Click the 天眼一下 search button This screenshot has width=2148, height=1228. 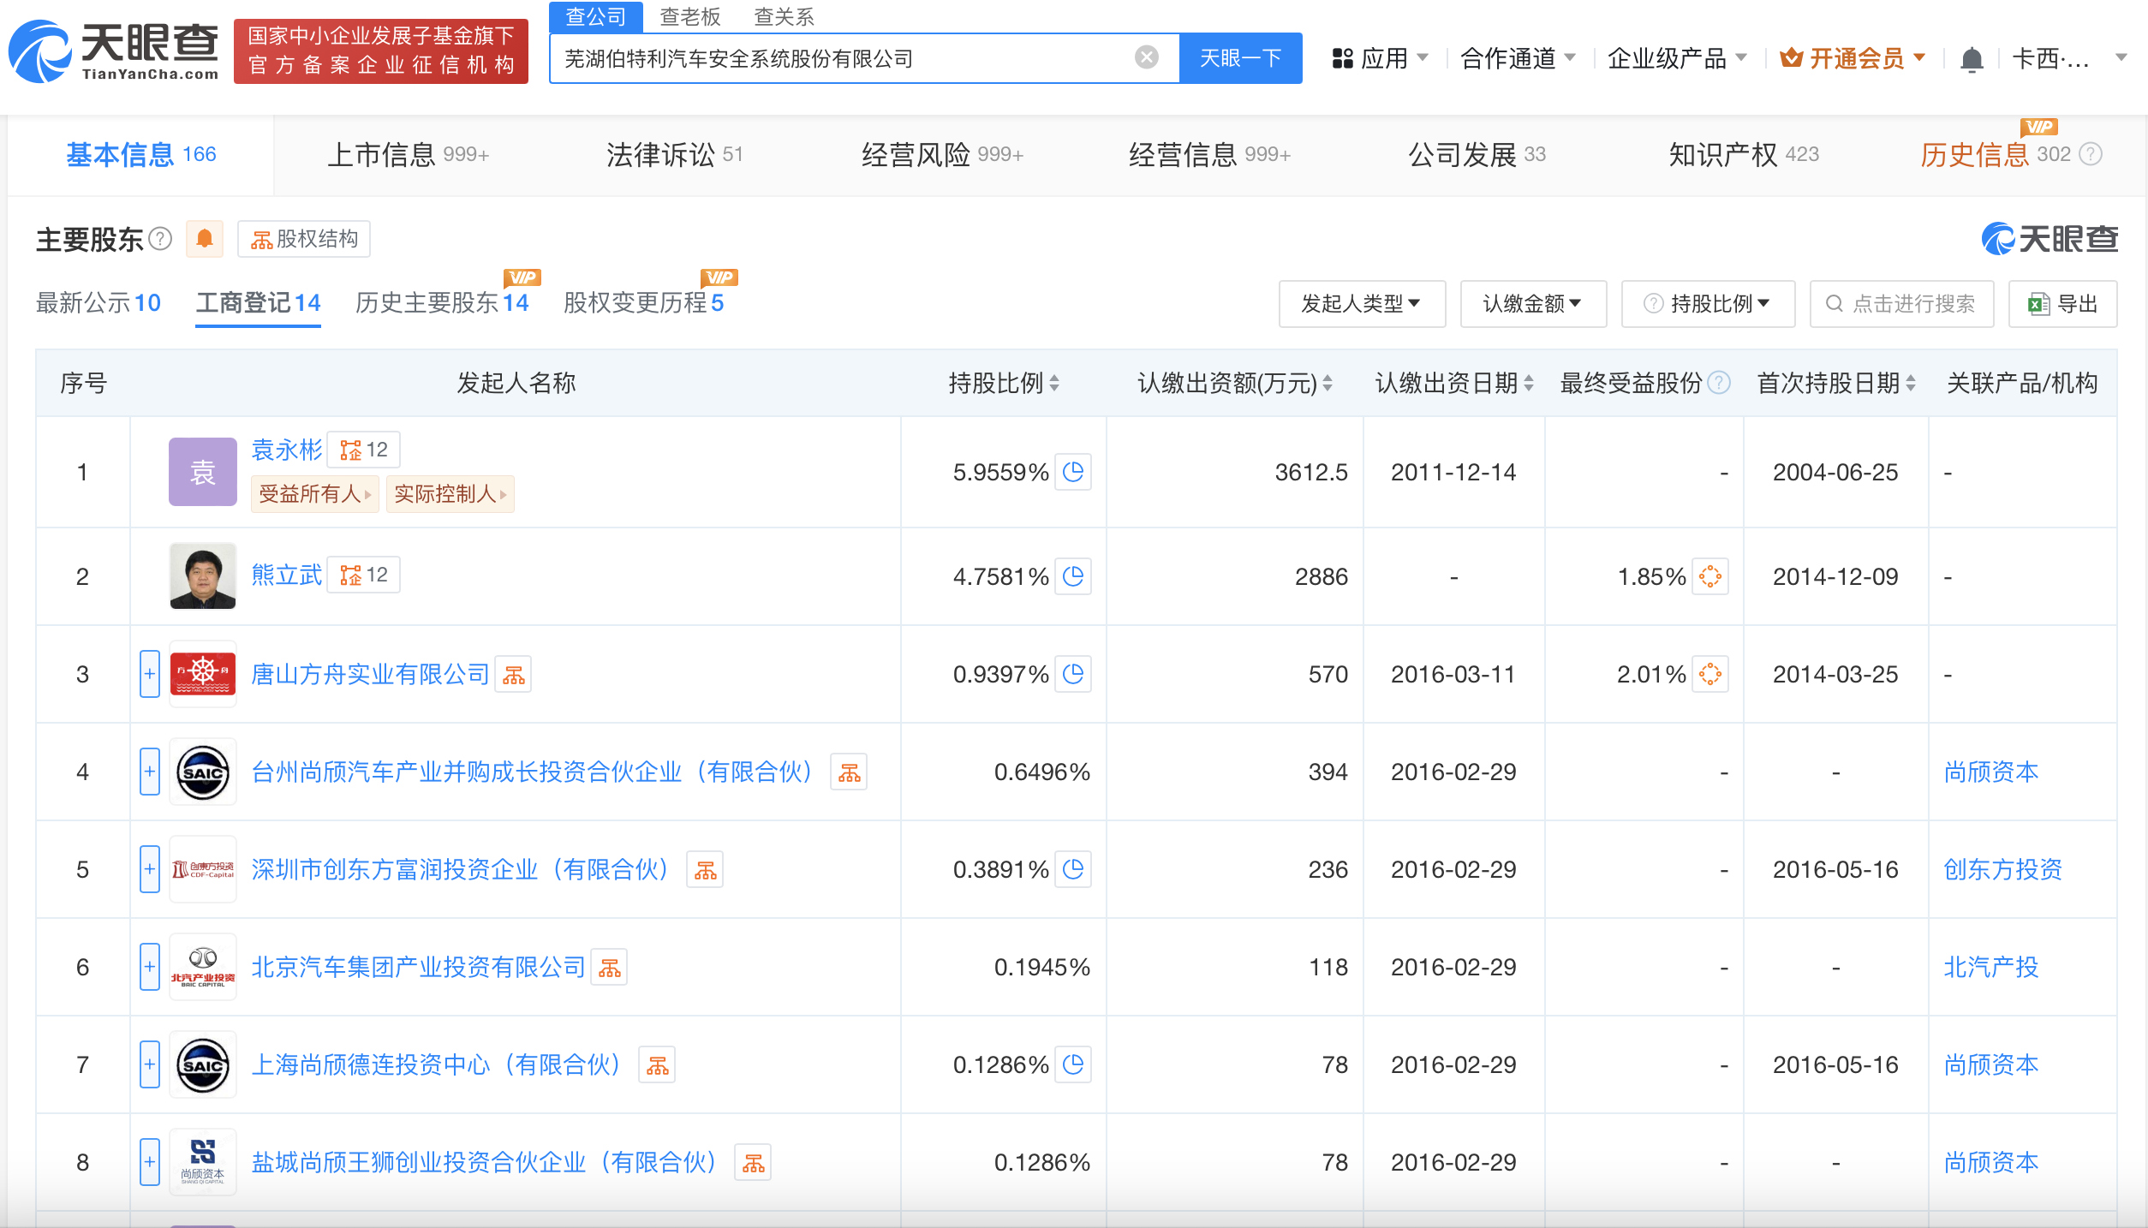(x=1241, y=58)
